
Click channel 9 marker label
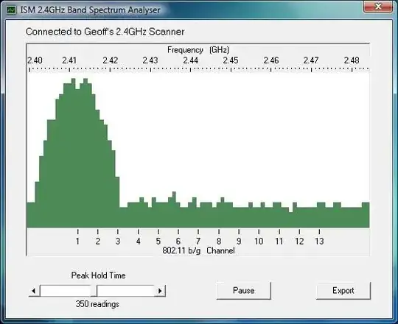[x=239, y=241]
